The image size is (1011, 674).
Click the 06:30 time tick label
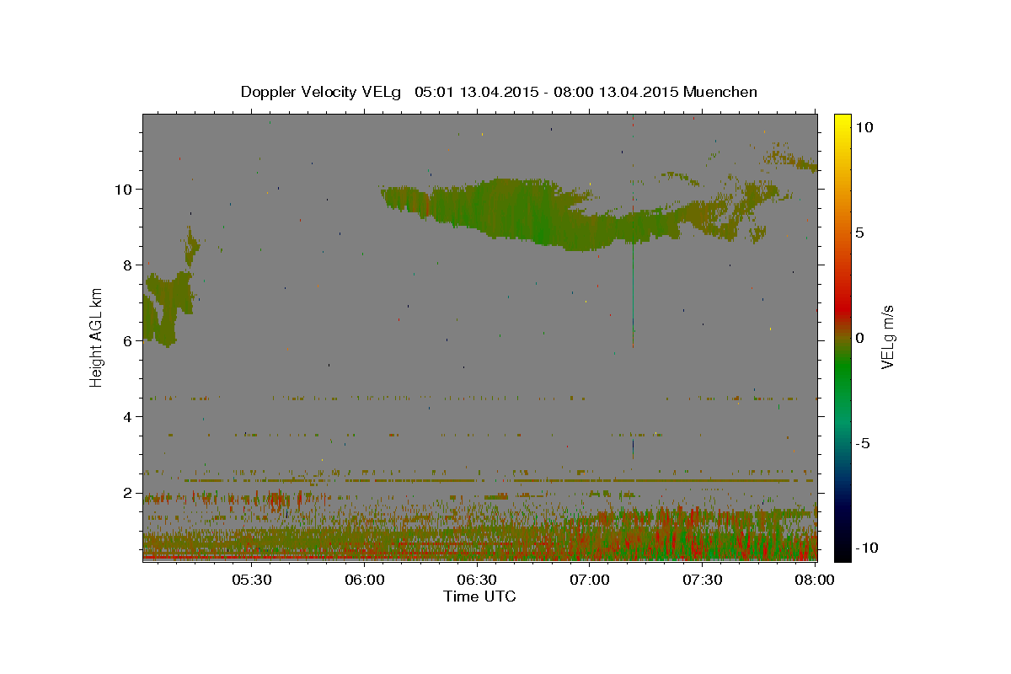[x=477, y=580]
